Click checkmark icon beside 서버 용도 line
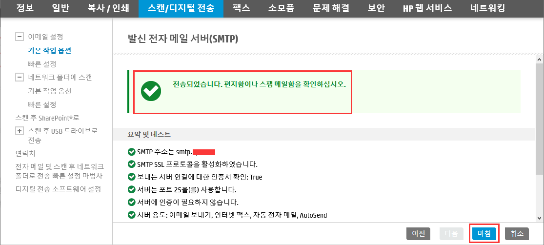The height and width of the screenshot is (245, 544). [132, 215]
